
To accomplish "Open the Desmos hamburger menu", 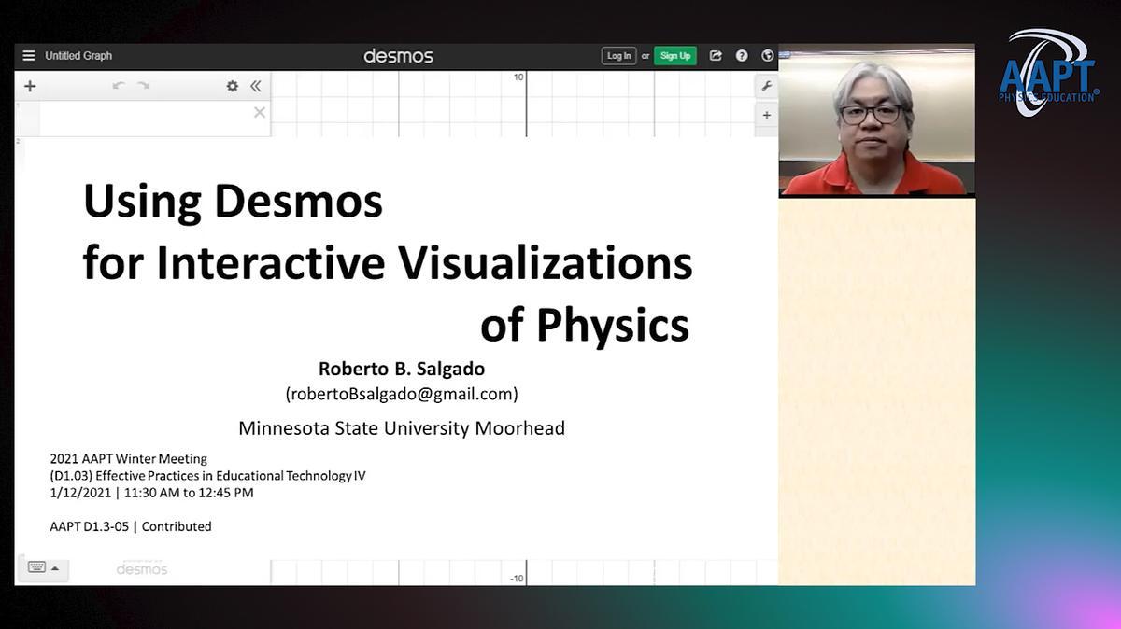I will point(29,56).
